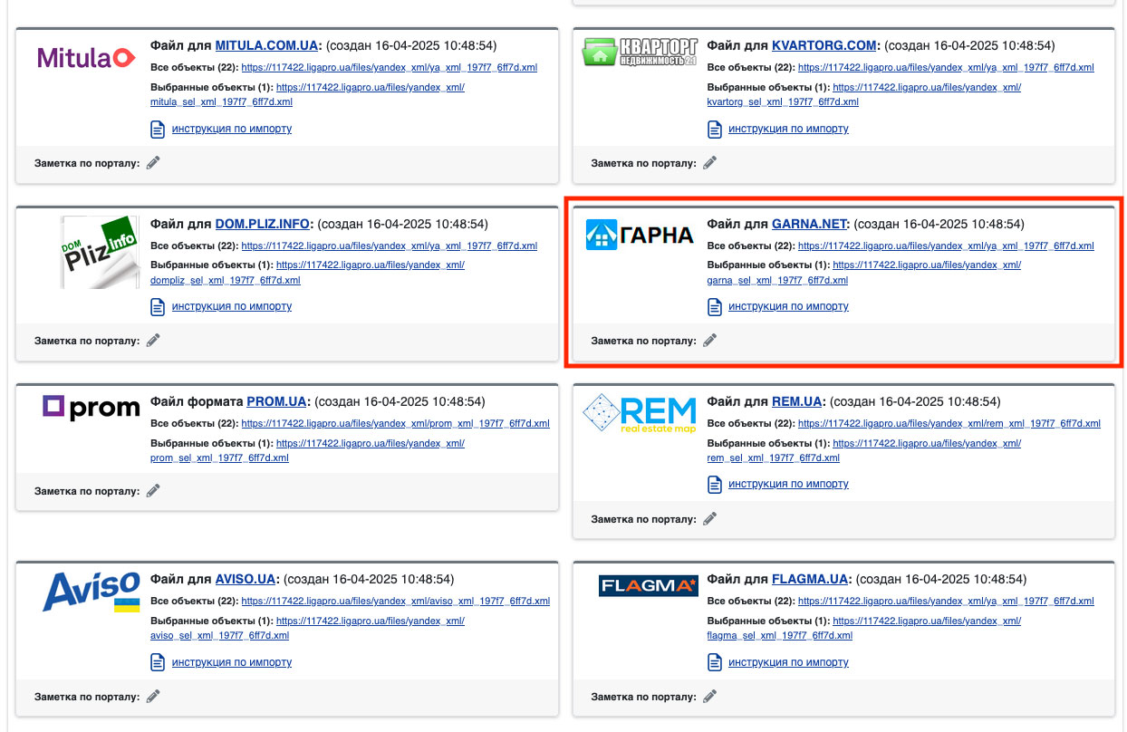Open import instructions for FLAGMA.UA
This screenshot has height=732, width=1127.
pyautogui.click(x=788, y=661)
